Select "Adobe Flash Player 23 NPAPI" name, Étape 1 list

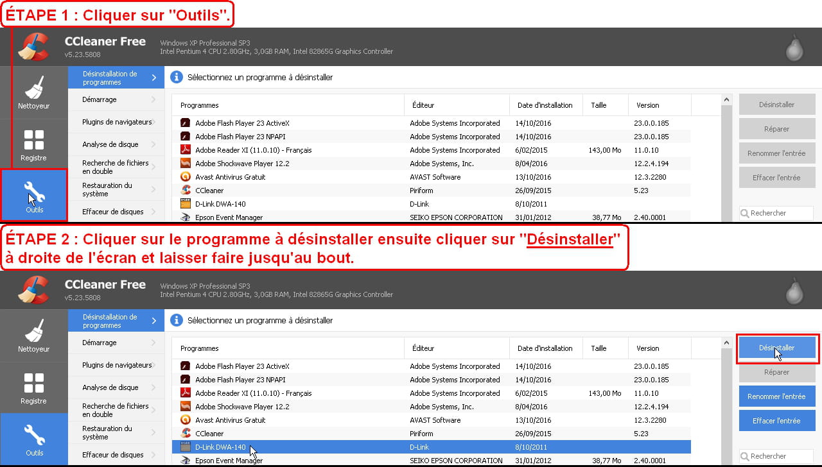pos(241,137)
